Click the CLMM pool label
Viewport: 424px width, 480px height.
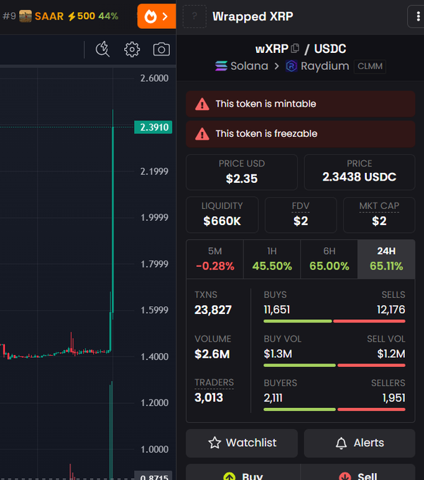tap(370, 66)
